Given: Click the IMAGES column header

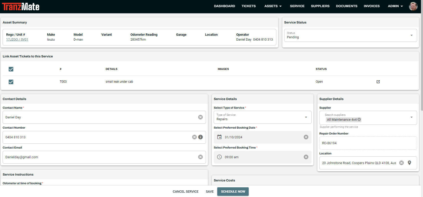Looking at the screenshot, I should point(223,69).
